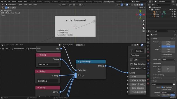Open the World properties tab icon
This screenshot has height=99, width=177.
click(148, 52)
